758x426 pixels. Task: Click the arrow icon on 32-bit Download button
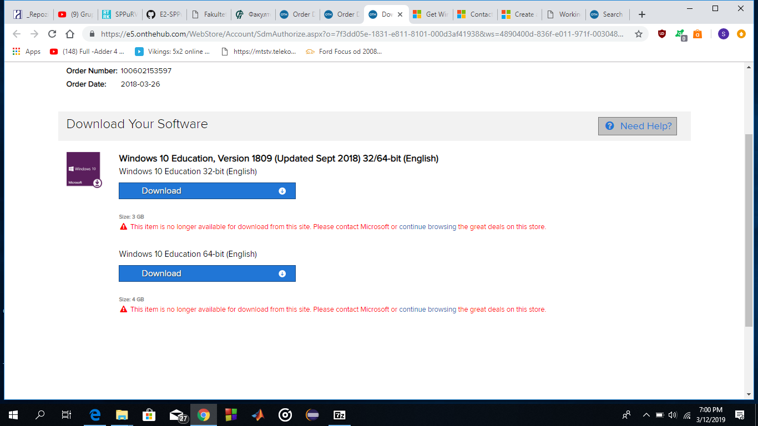[x=282, y=191]
